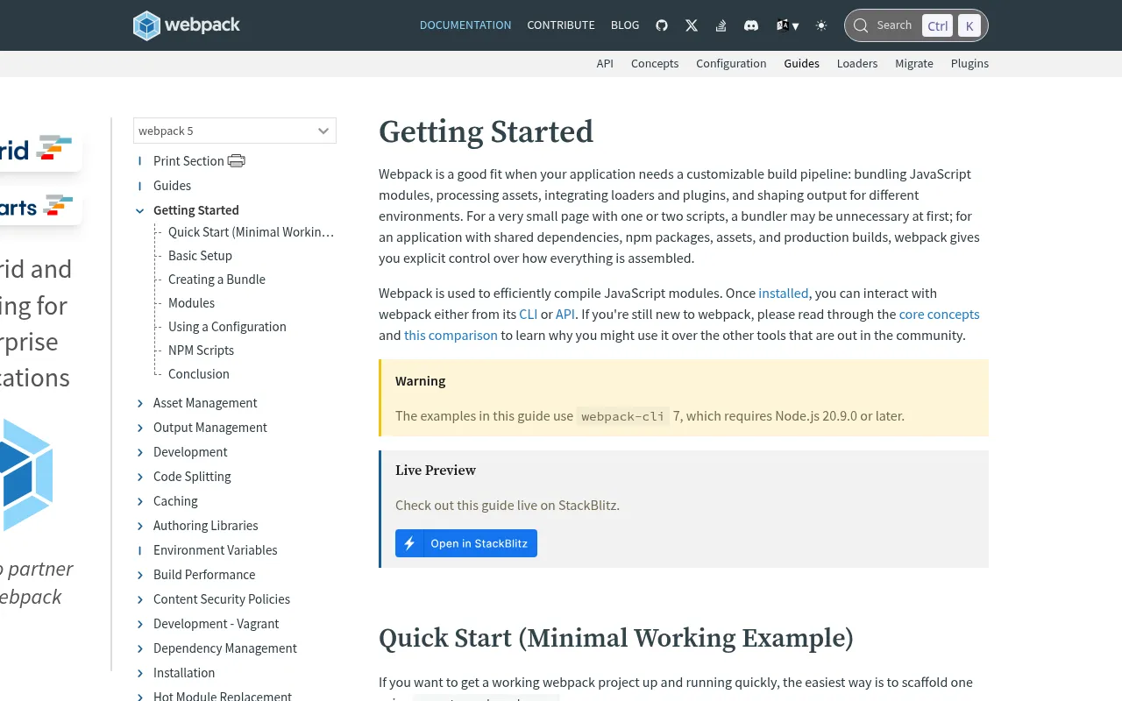Open the Discord icon link
Image resolution: width=1122 pixels, height=701 pixels.
point(751,25)
